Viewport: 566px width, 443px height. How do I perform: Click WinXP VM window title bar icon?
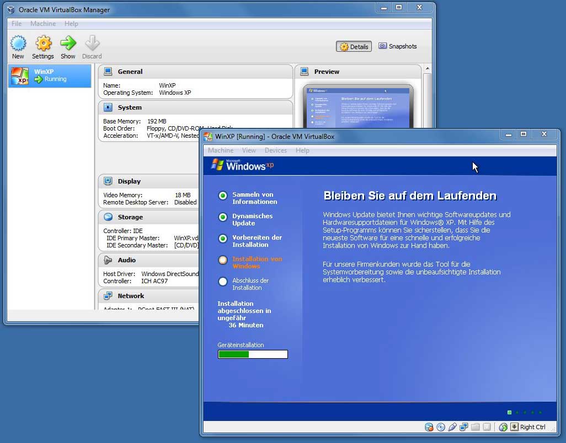pyautogui.click(x=208, y=137)
